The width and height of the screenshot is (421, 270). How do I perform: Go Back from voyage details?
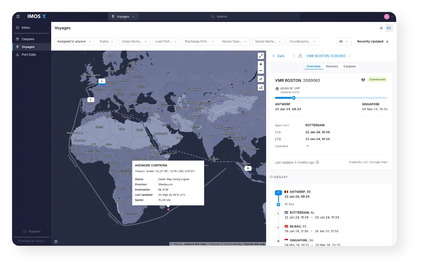click(279, 56)
